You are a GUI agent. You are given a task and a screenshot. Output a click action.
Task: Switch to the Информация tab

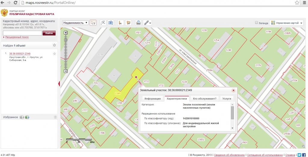pyautogui.click(x=153, y=99)
